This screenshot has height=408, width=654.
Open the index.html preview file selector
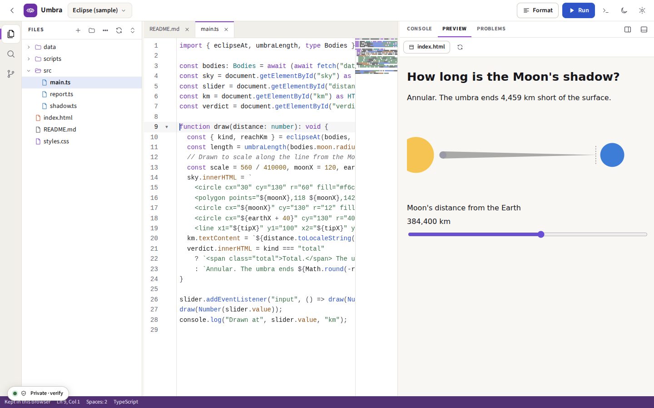tap(426, 47)
